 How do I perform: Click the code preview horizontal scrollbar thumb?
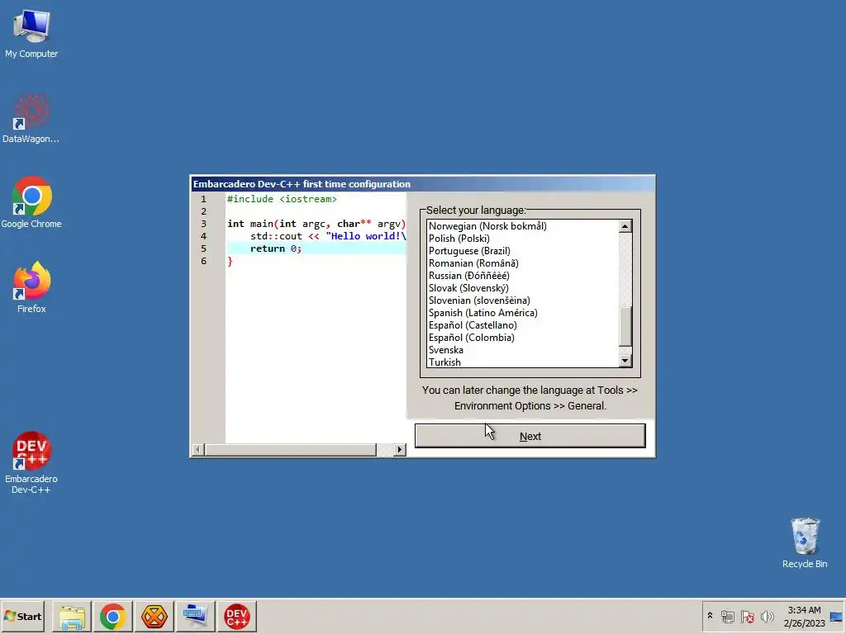(290, 449)
